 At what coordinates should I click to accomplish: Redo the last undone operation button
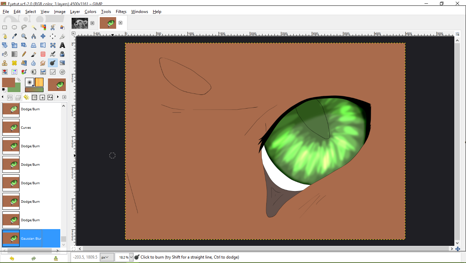[x=34, y=259]
